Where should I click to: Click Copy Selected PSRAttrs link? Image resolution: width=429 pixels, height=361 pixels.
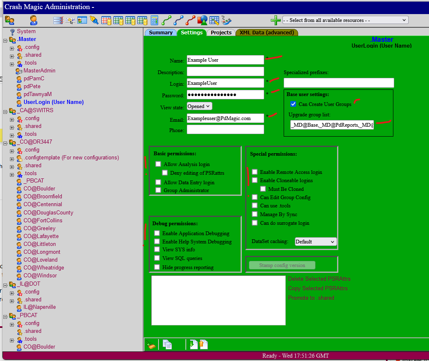(x=318, y=288)
